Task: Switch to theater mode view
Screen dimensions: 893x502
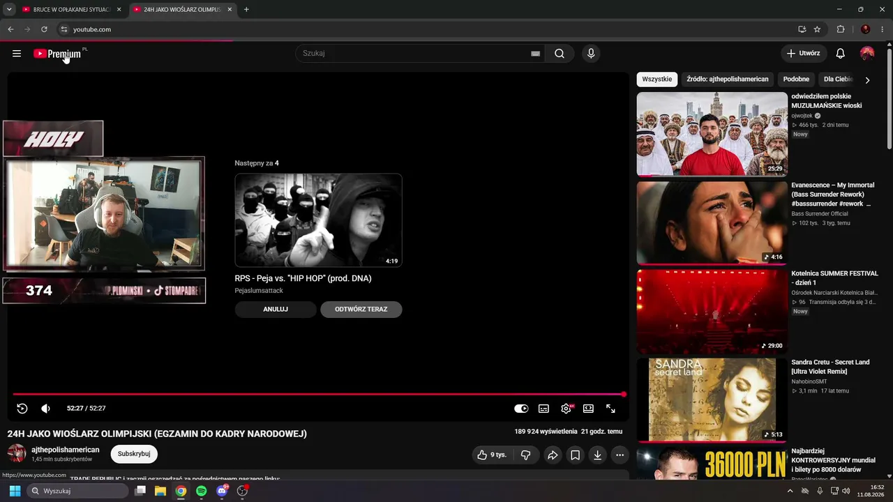Action: click(588, 409)
